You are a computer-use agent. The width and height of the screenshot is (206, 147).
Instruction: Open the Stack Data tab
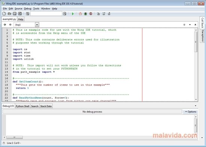pyautogui.click(x=46, y=106)
